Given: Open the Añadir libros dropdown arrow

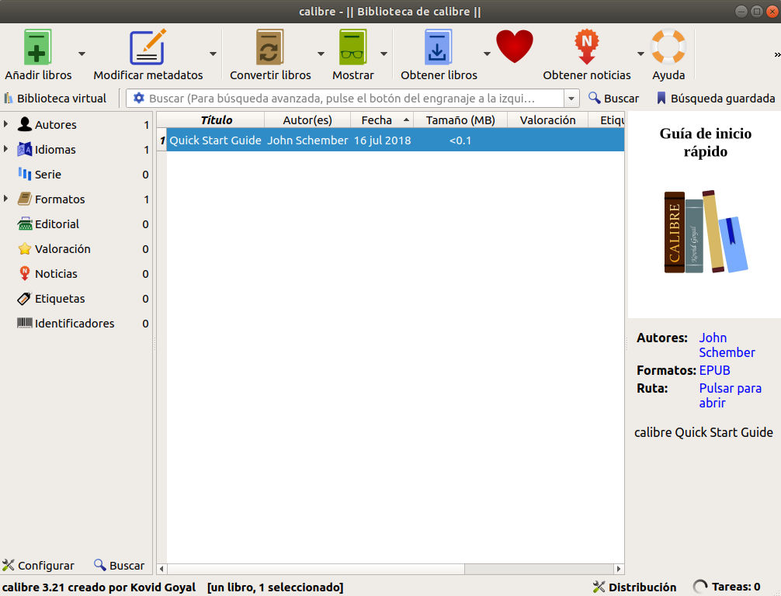Looking at the screenshot, I should click(82, 54).
